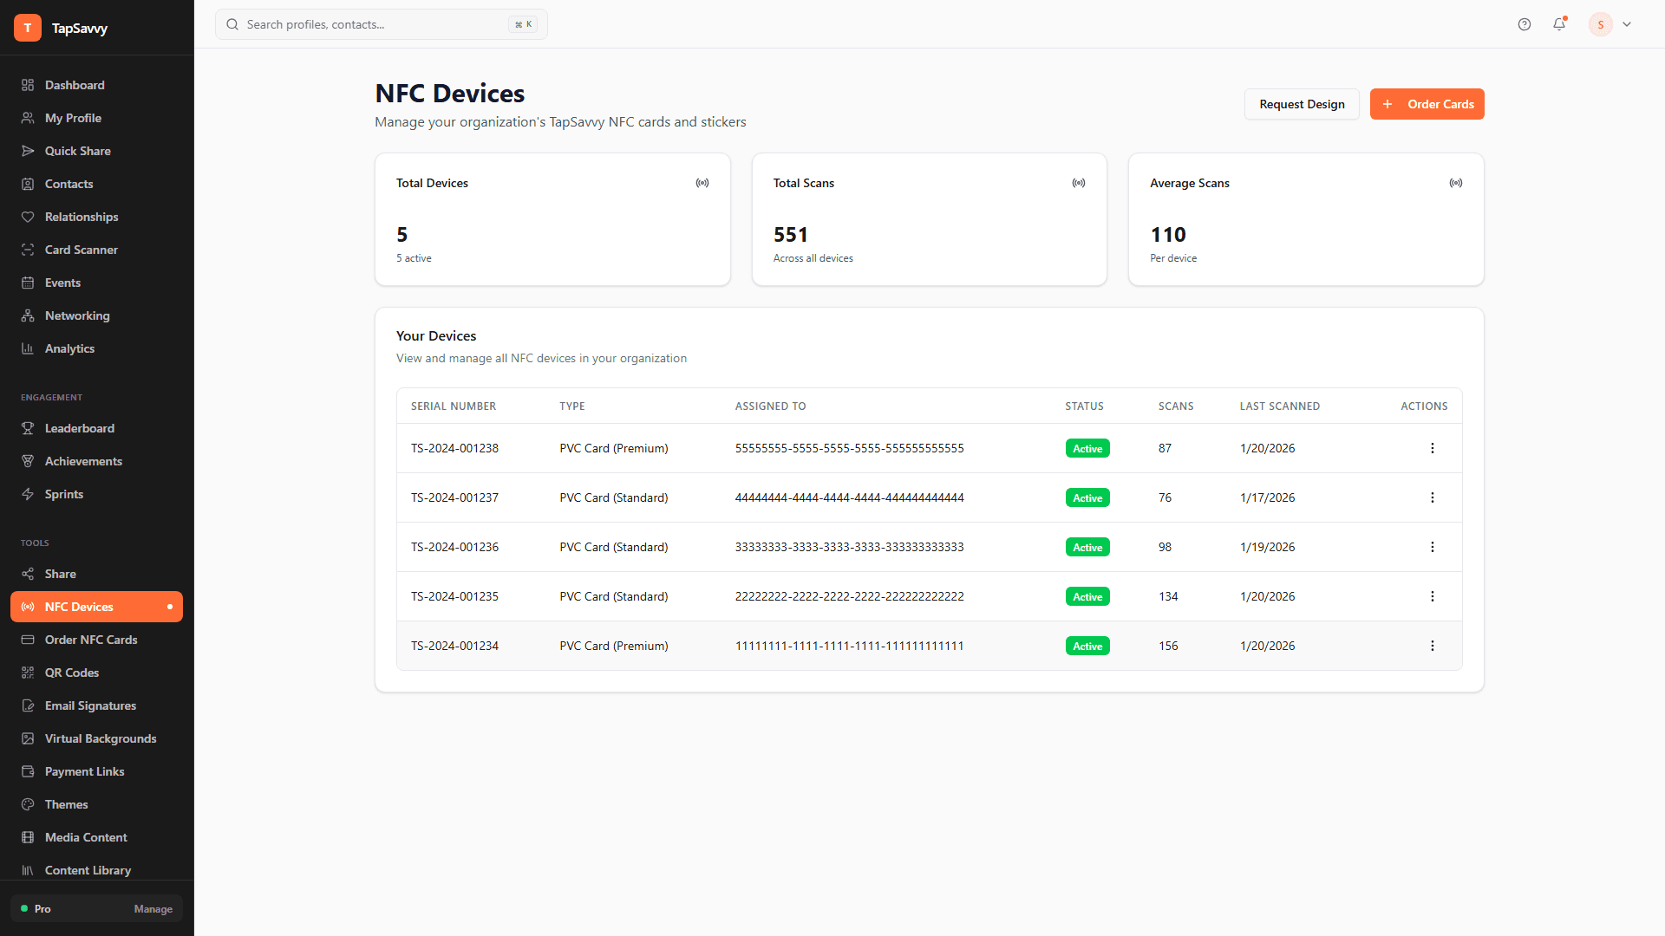The height and width of the screenshot is (936, 1665).
Task: Click the QR Codes sidebar icon
Action: coord(29,673)
